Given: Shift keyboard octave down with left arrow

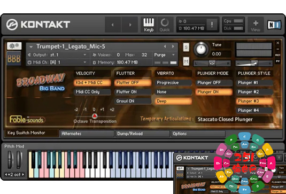Looking at the screenshot, I should pos(6,174).
